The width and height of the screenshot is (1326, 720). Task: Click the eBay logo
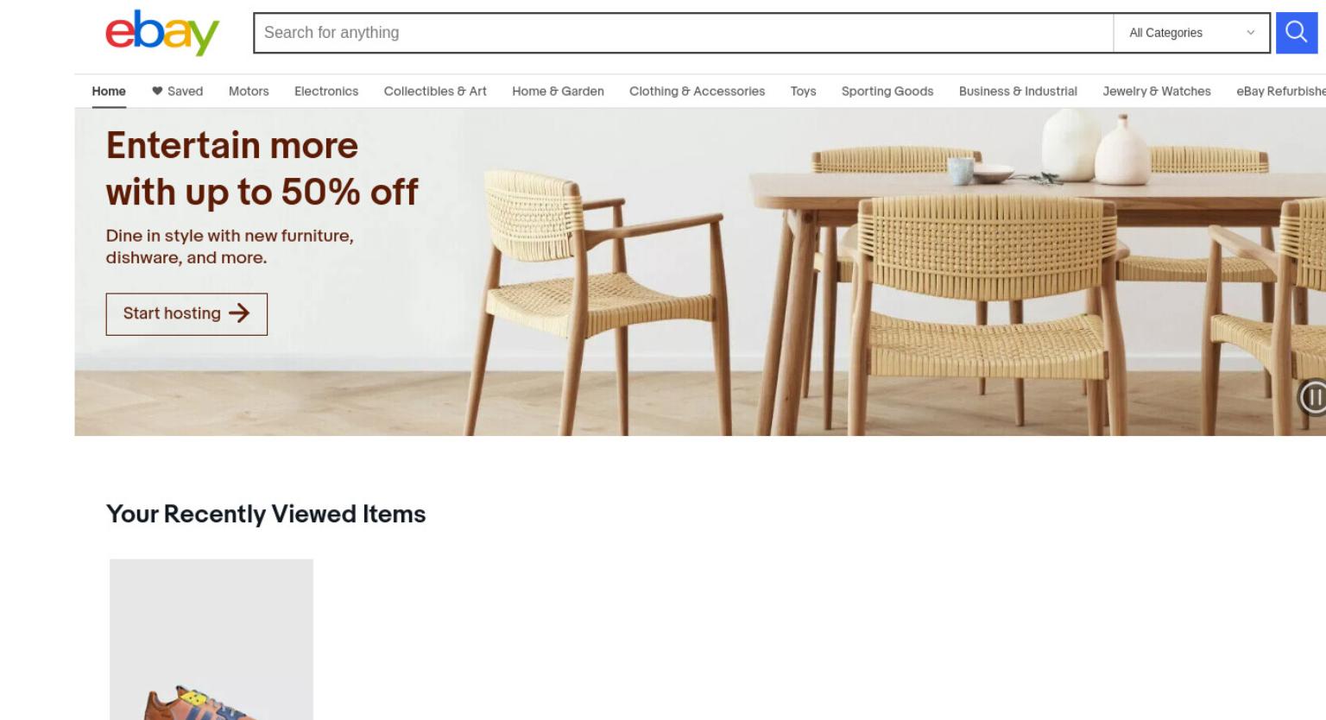tap(162, 33)
